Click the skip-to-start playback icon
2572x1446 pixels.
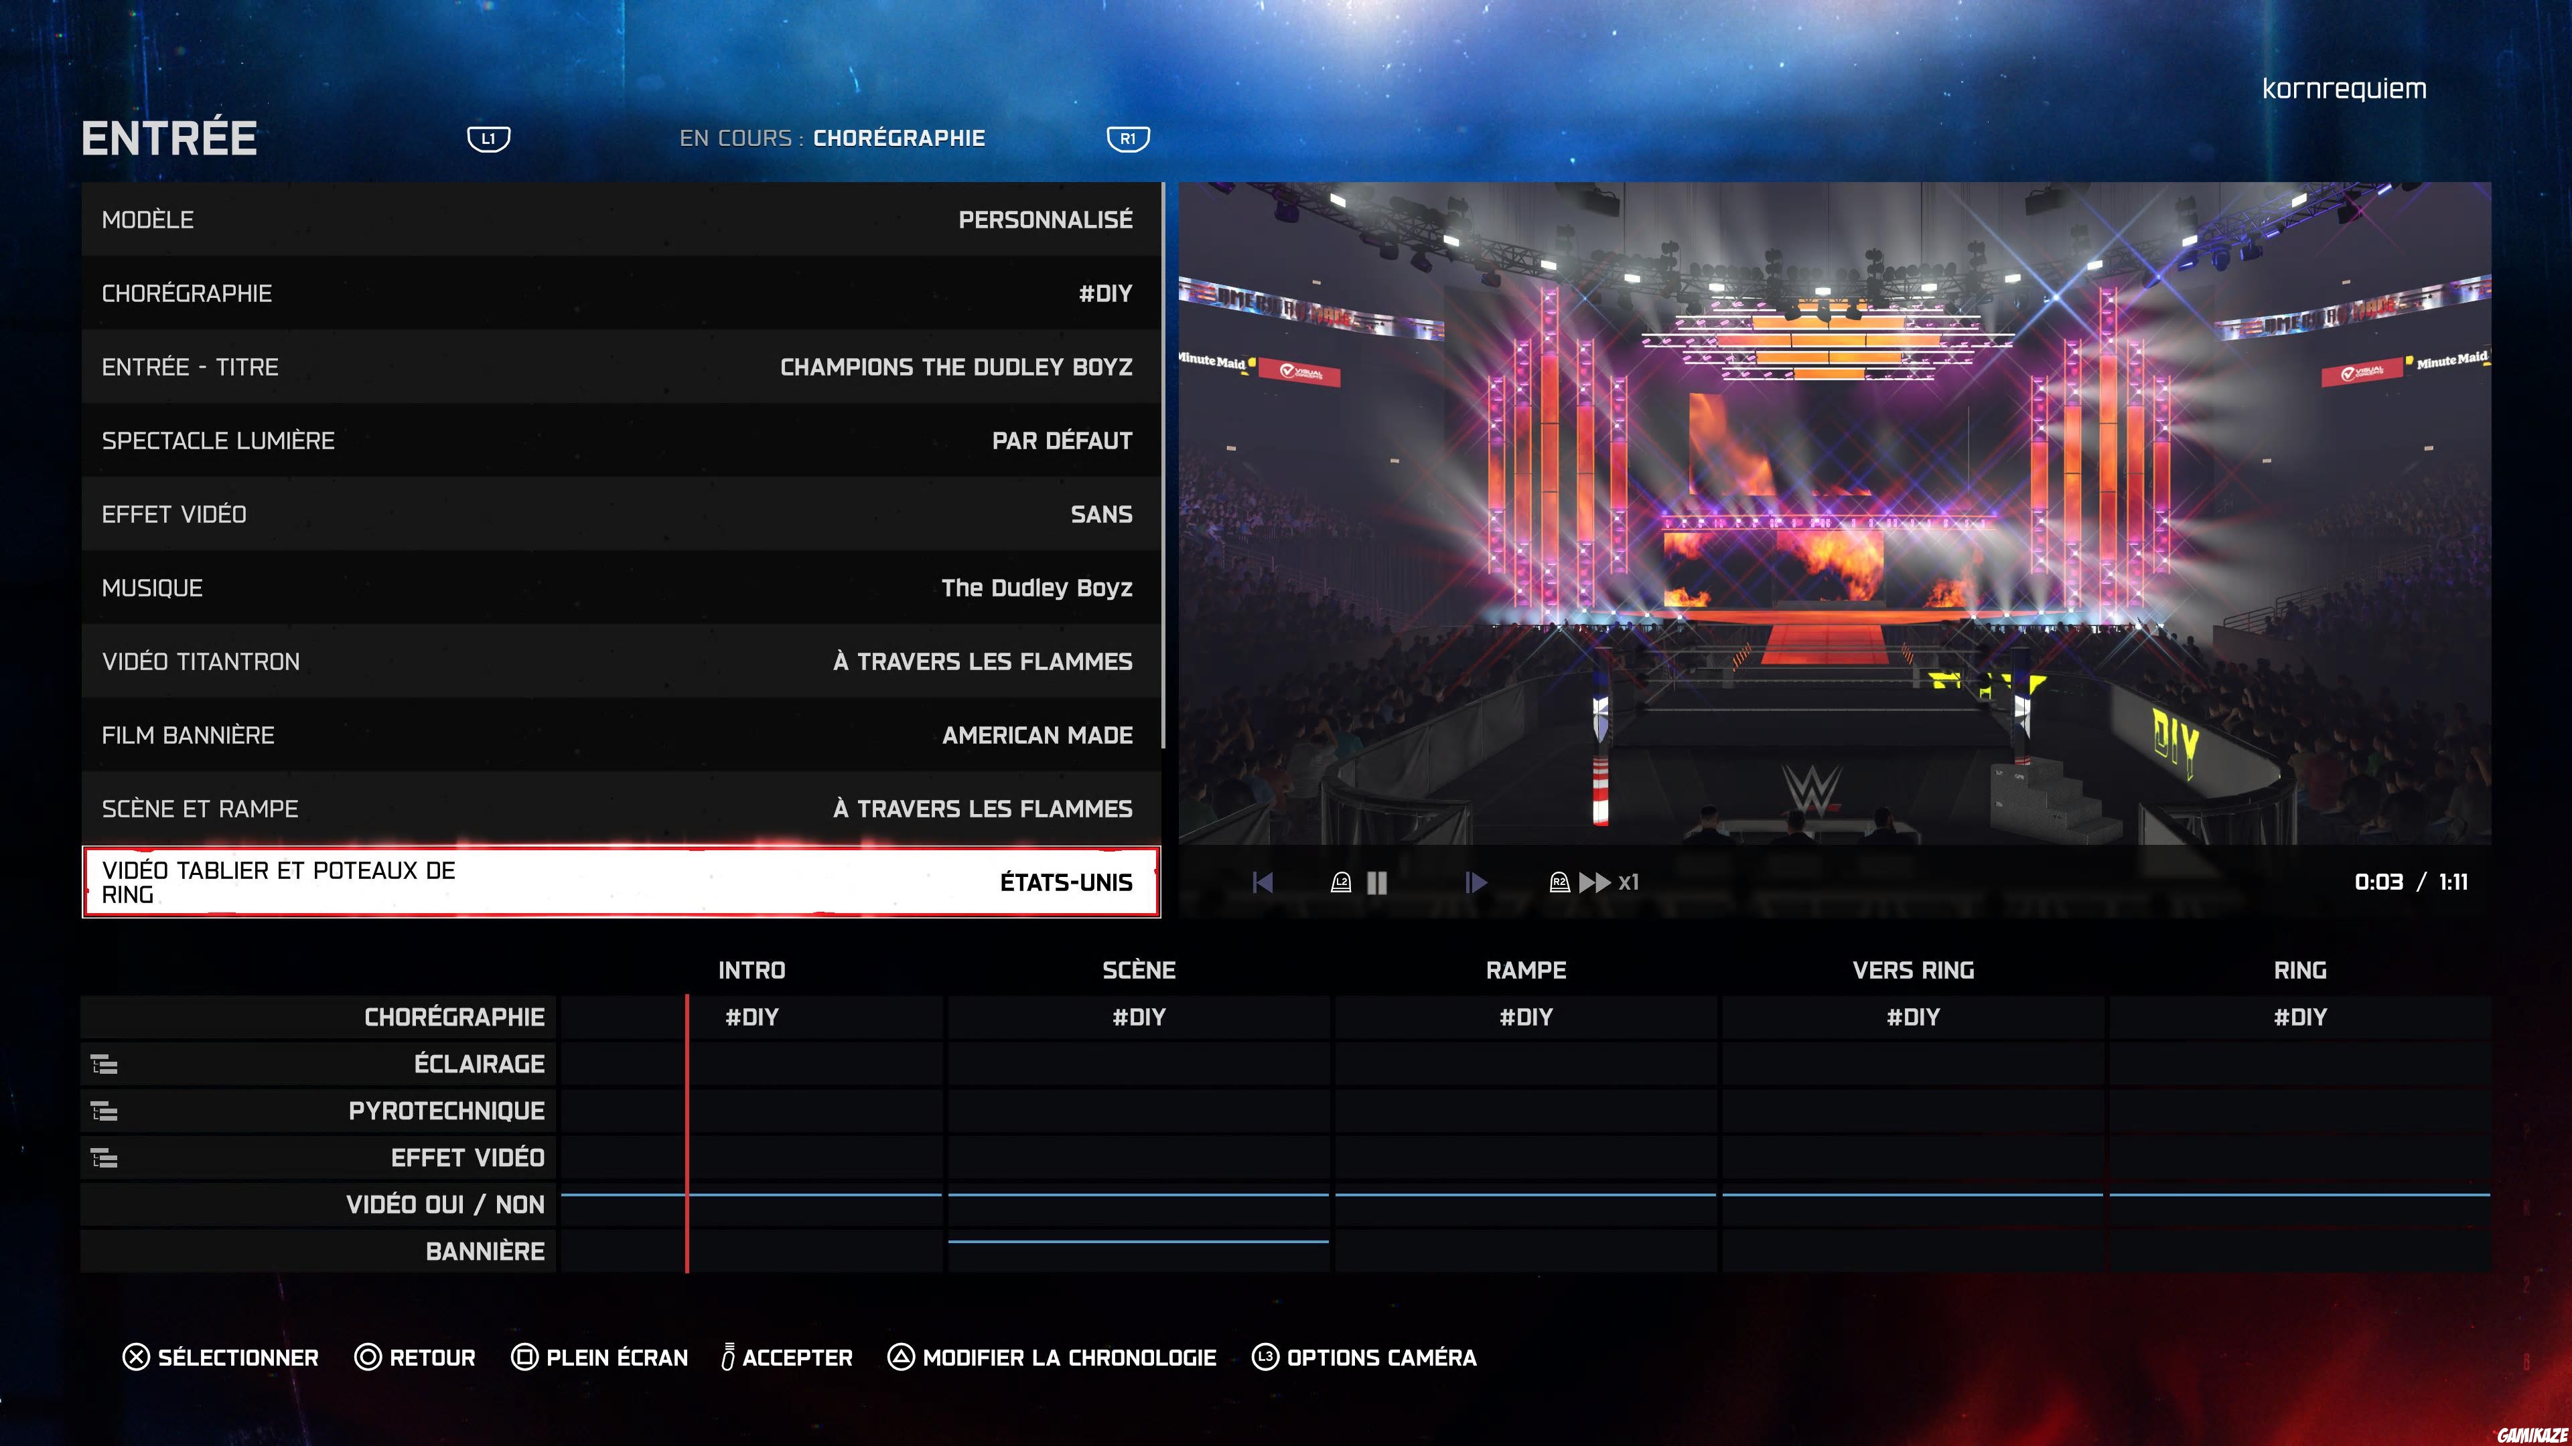[1263, 882]
